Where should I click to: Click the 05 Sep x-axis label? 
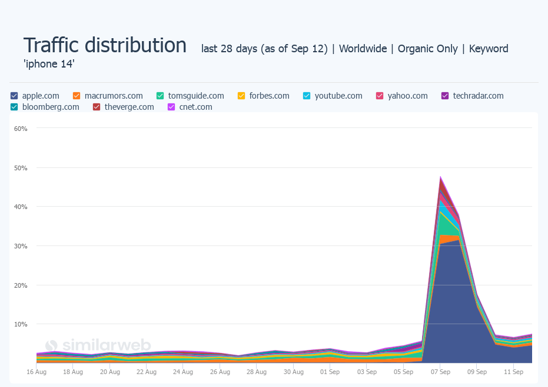point(404,372)
